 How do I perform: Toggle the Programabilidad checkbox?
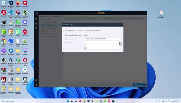coord(42,37)
